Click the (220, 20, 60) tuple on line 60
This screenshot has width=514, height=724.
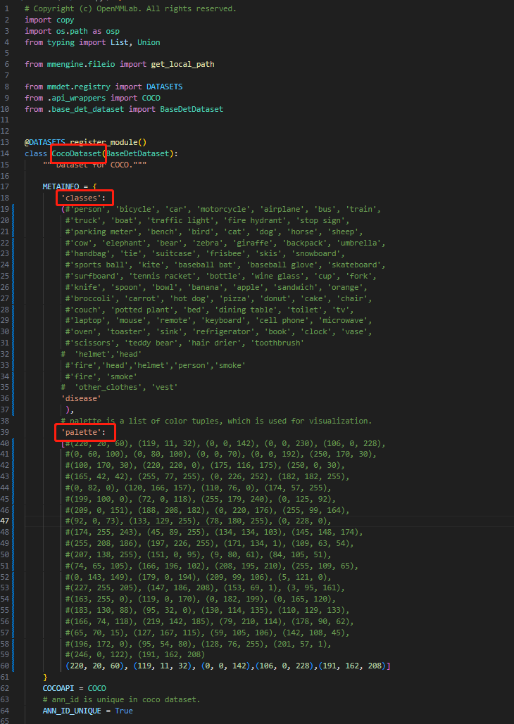(95, 666)
